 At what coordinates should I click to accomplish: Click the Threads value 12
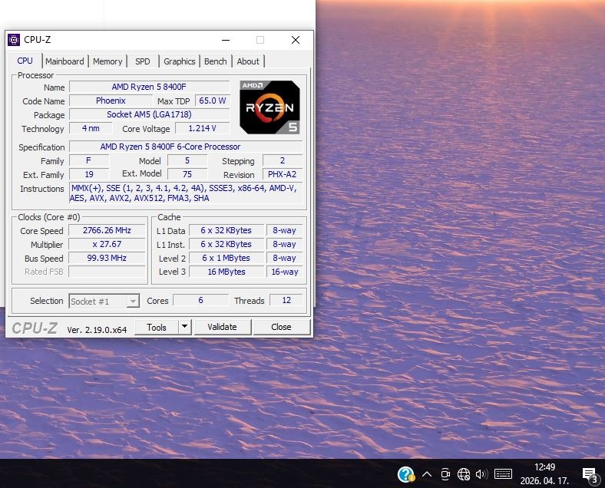pyautogui.click(x=286, y=300)
